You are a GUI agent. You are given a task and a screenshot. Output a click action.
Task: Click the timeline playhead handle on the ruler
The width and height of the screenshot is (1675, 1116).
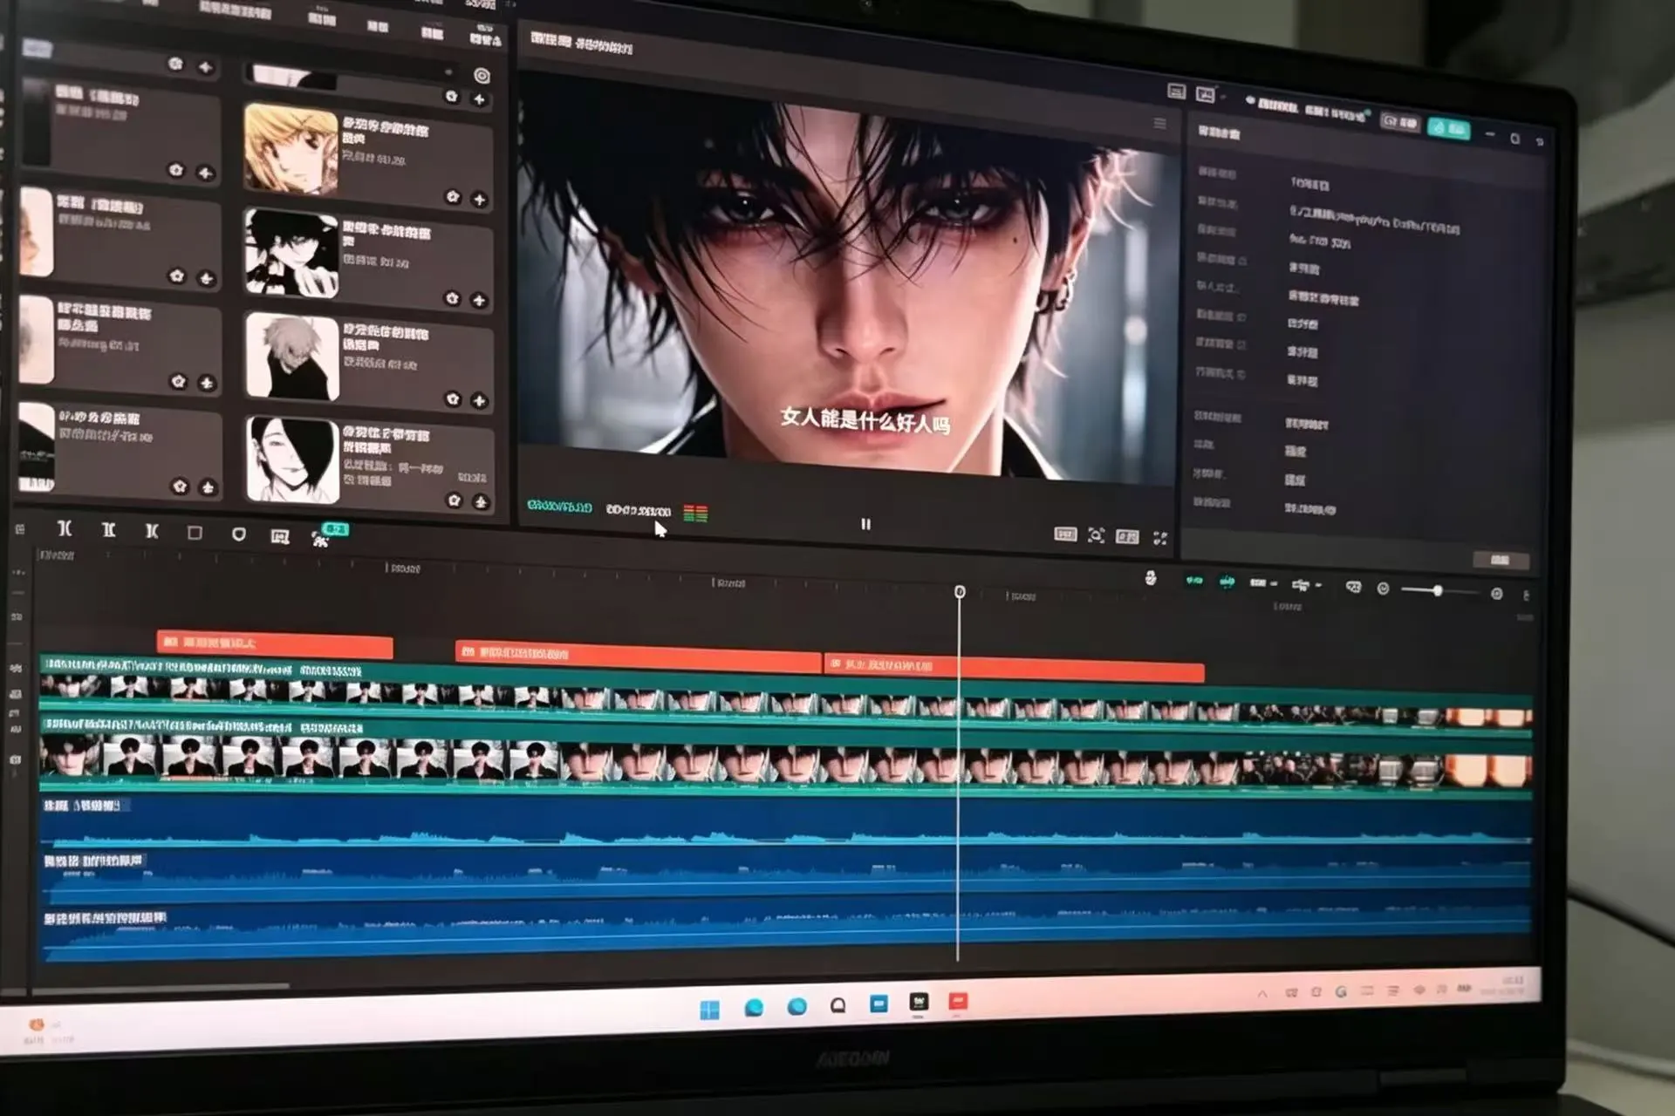(960, 592)
